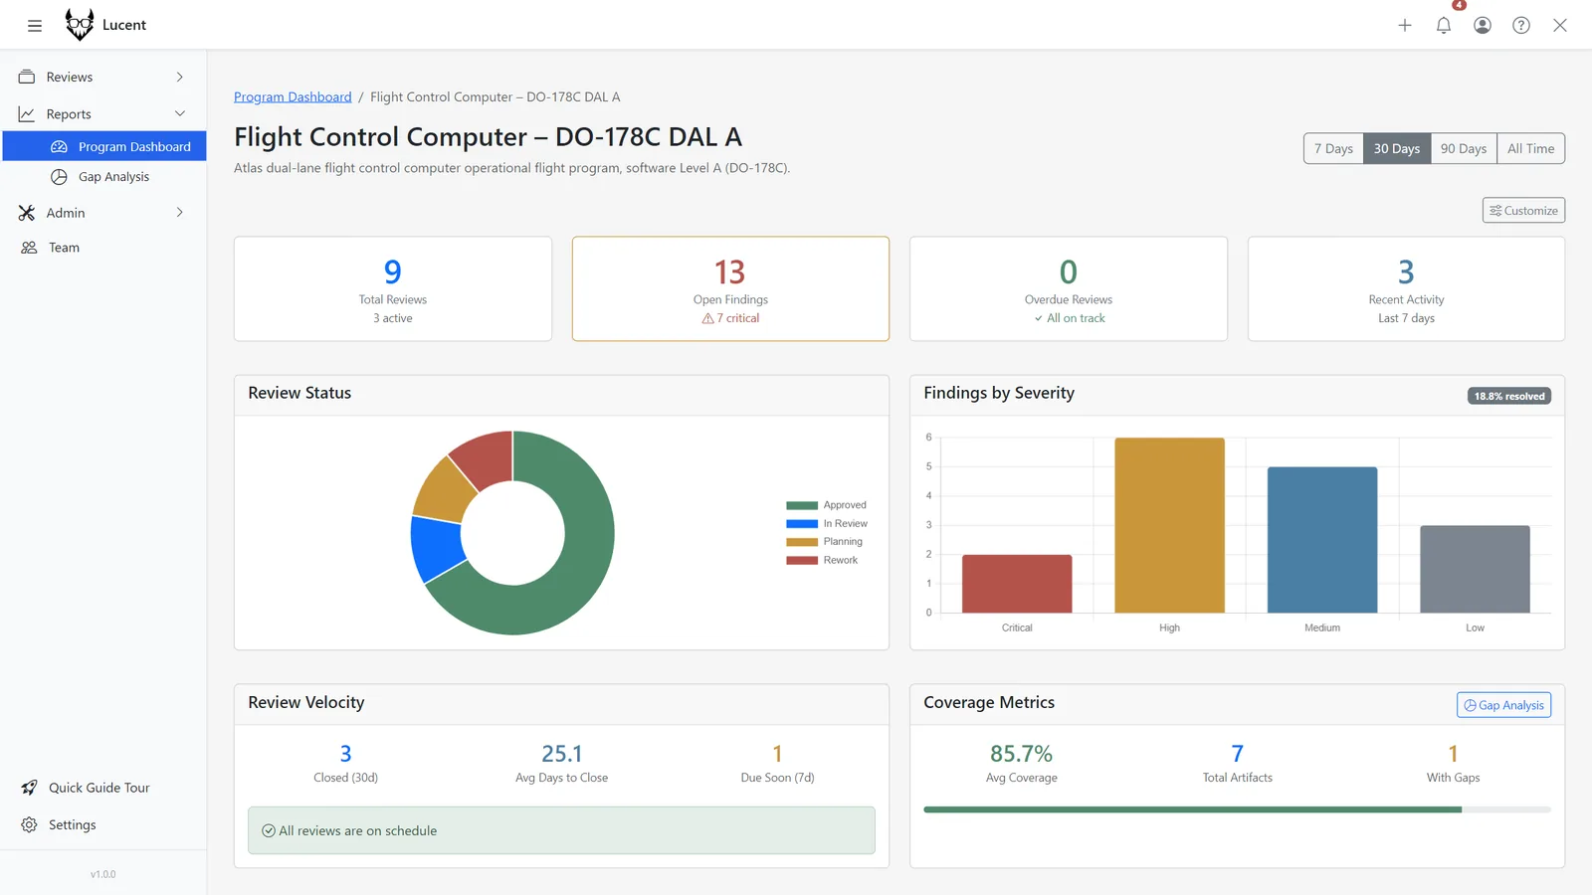1592x895 pixels.
Task: Click the Lucent owl logo
Action: coord(80,25)
